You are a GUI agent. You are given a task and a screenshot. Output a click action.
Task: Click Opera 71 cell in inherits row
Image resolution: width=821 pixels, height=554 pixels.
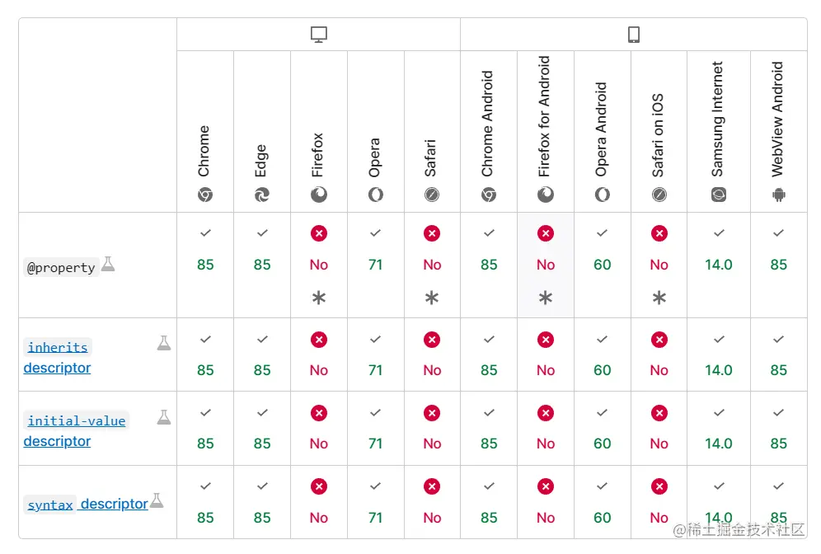click(376, 370)
